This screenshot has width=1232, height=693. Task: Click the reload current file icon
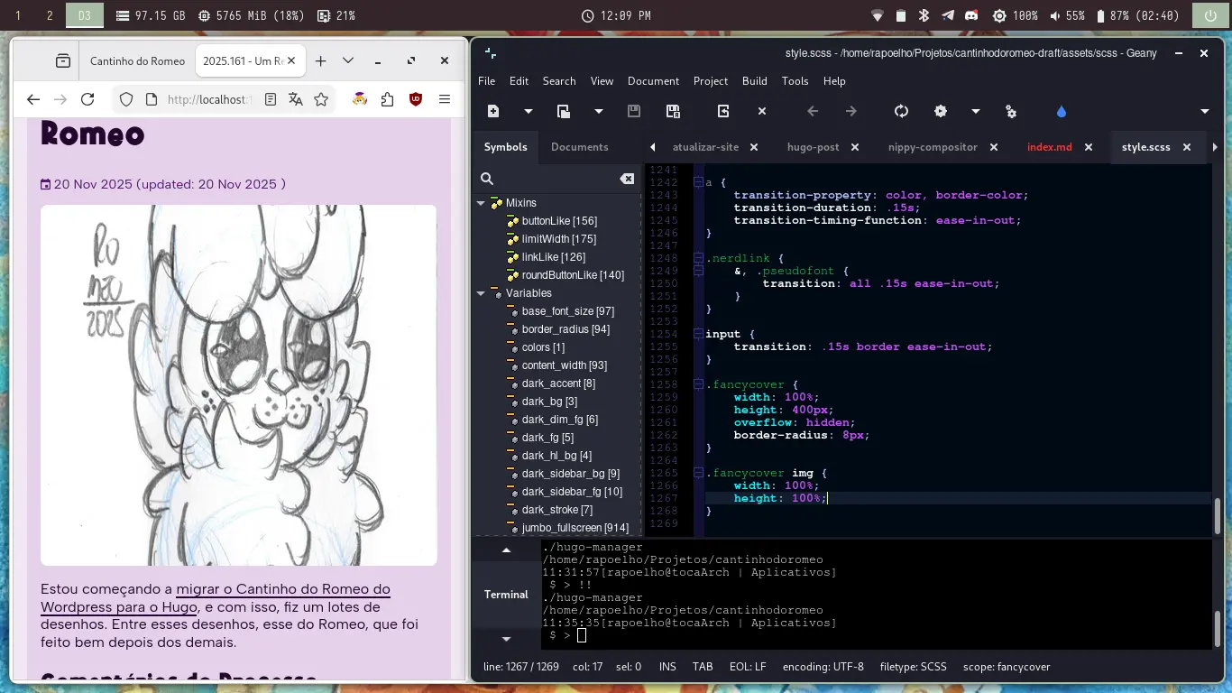click(x=723, y=111)
